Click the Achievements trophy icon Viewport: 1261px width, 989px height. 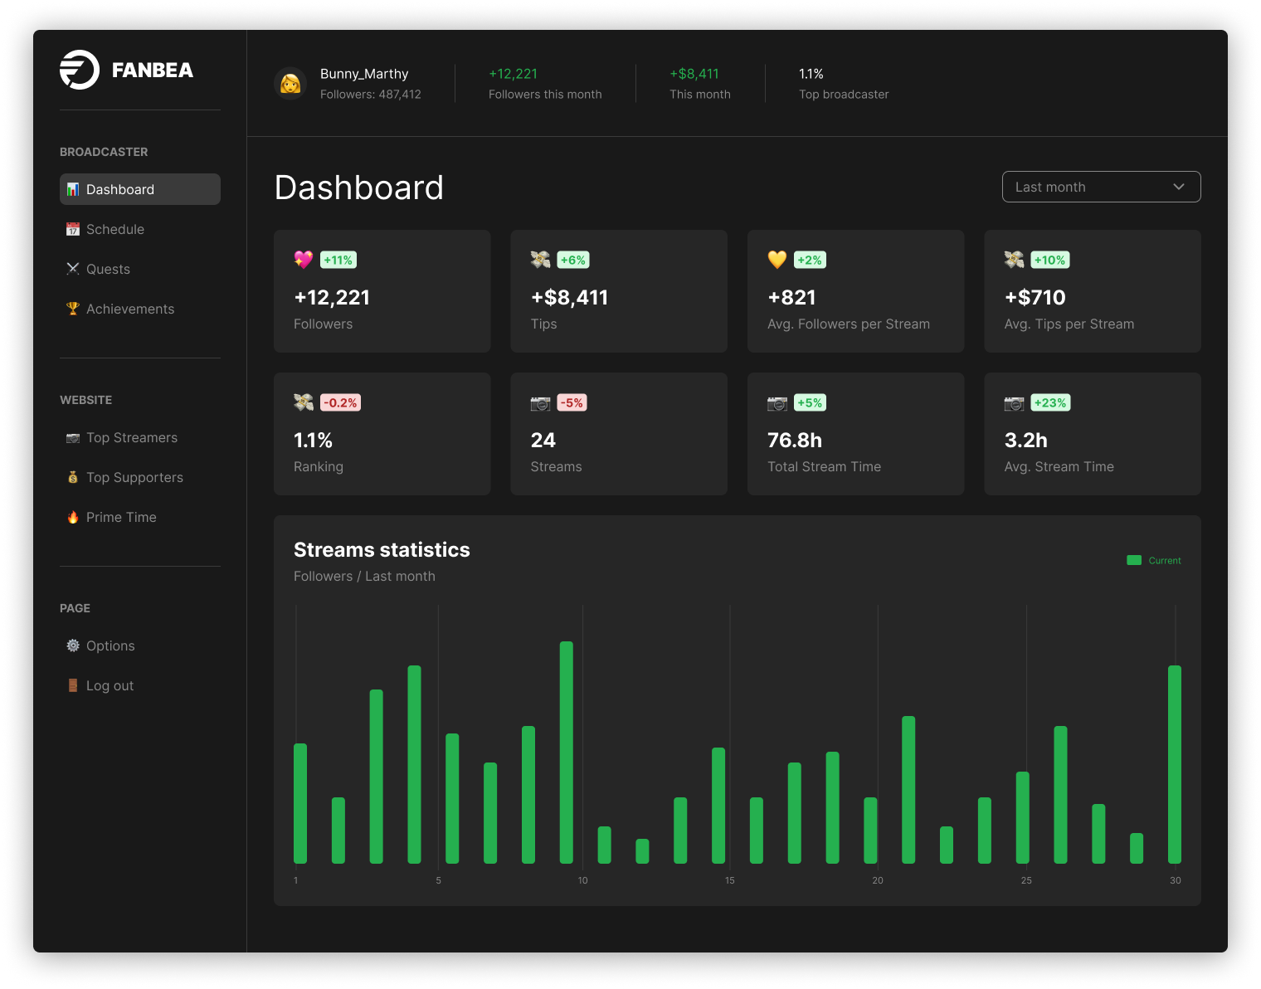pos(73,309)
